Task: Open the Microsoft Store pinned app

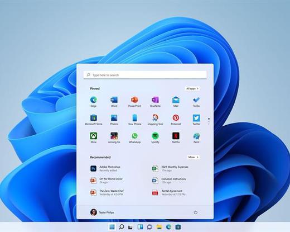Action: click(93, 120)
